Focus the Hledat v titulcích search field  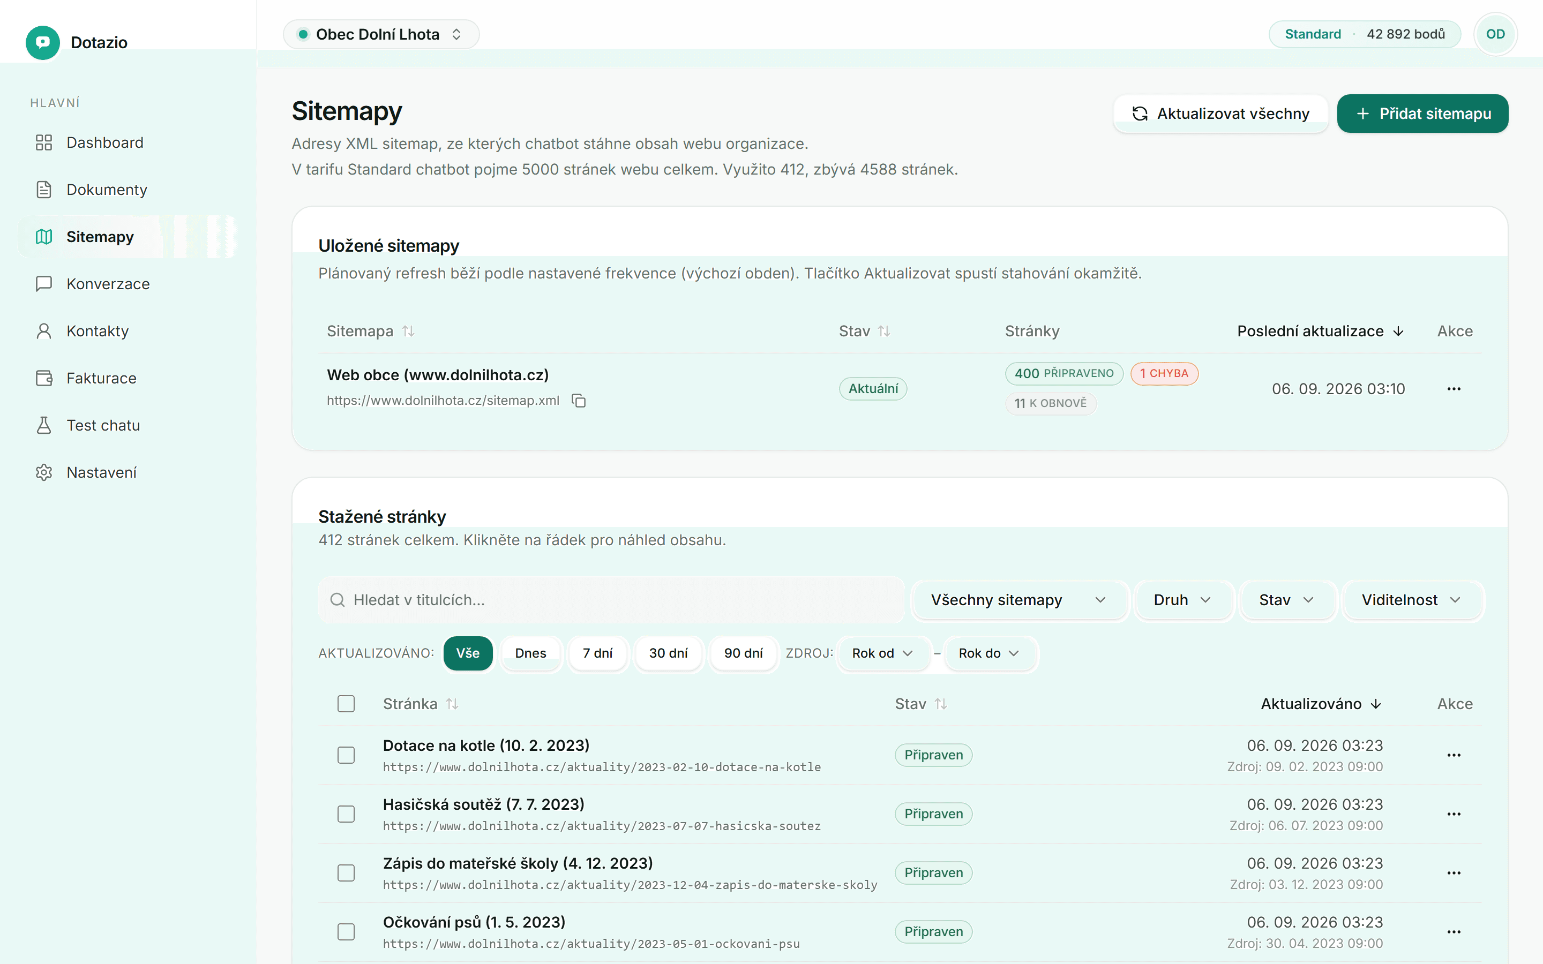tap(611, 600)
